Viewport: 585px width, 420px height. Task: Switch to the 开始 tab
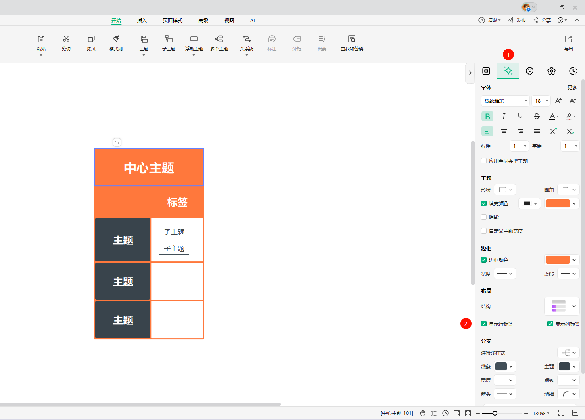point(116,20)
